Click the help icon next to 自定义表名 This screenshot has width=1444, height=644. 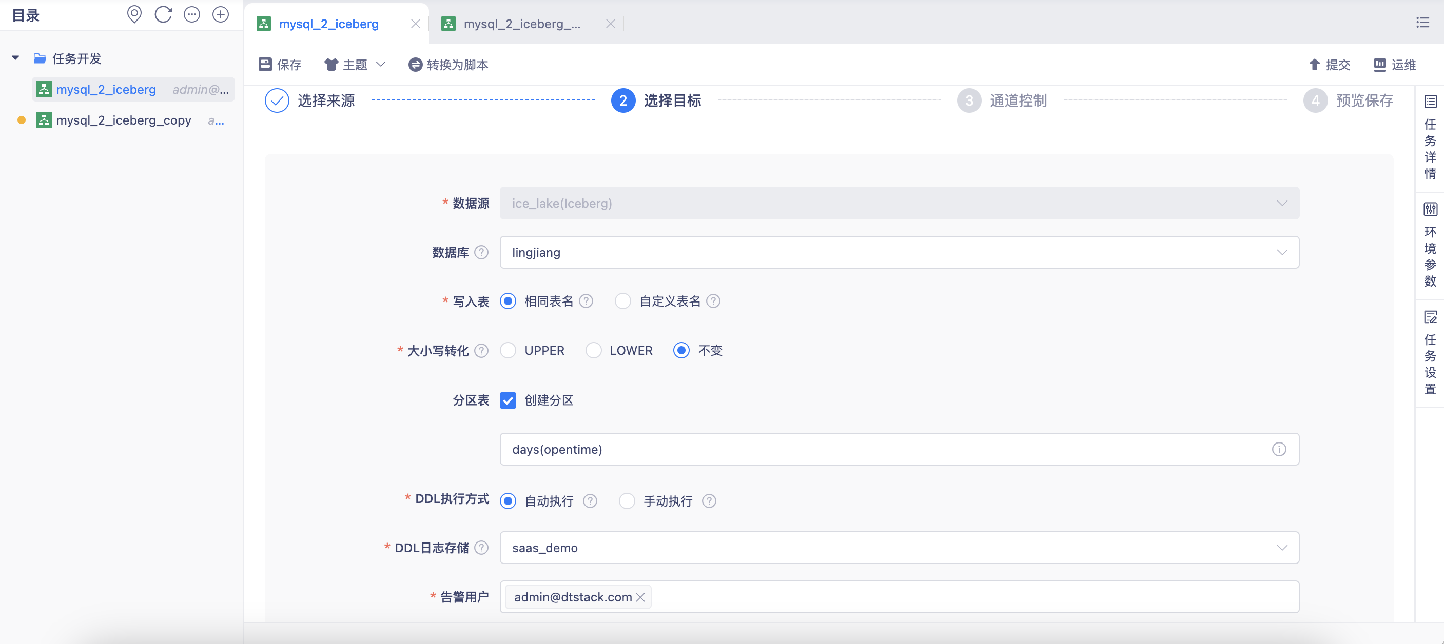point(713,301)
